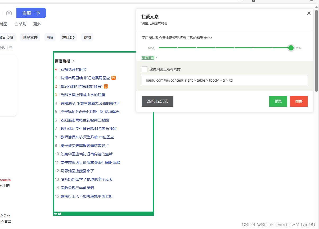
Task: Click the green 预览 preview button
Action: pyautogui.click(x=278, y=101)
